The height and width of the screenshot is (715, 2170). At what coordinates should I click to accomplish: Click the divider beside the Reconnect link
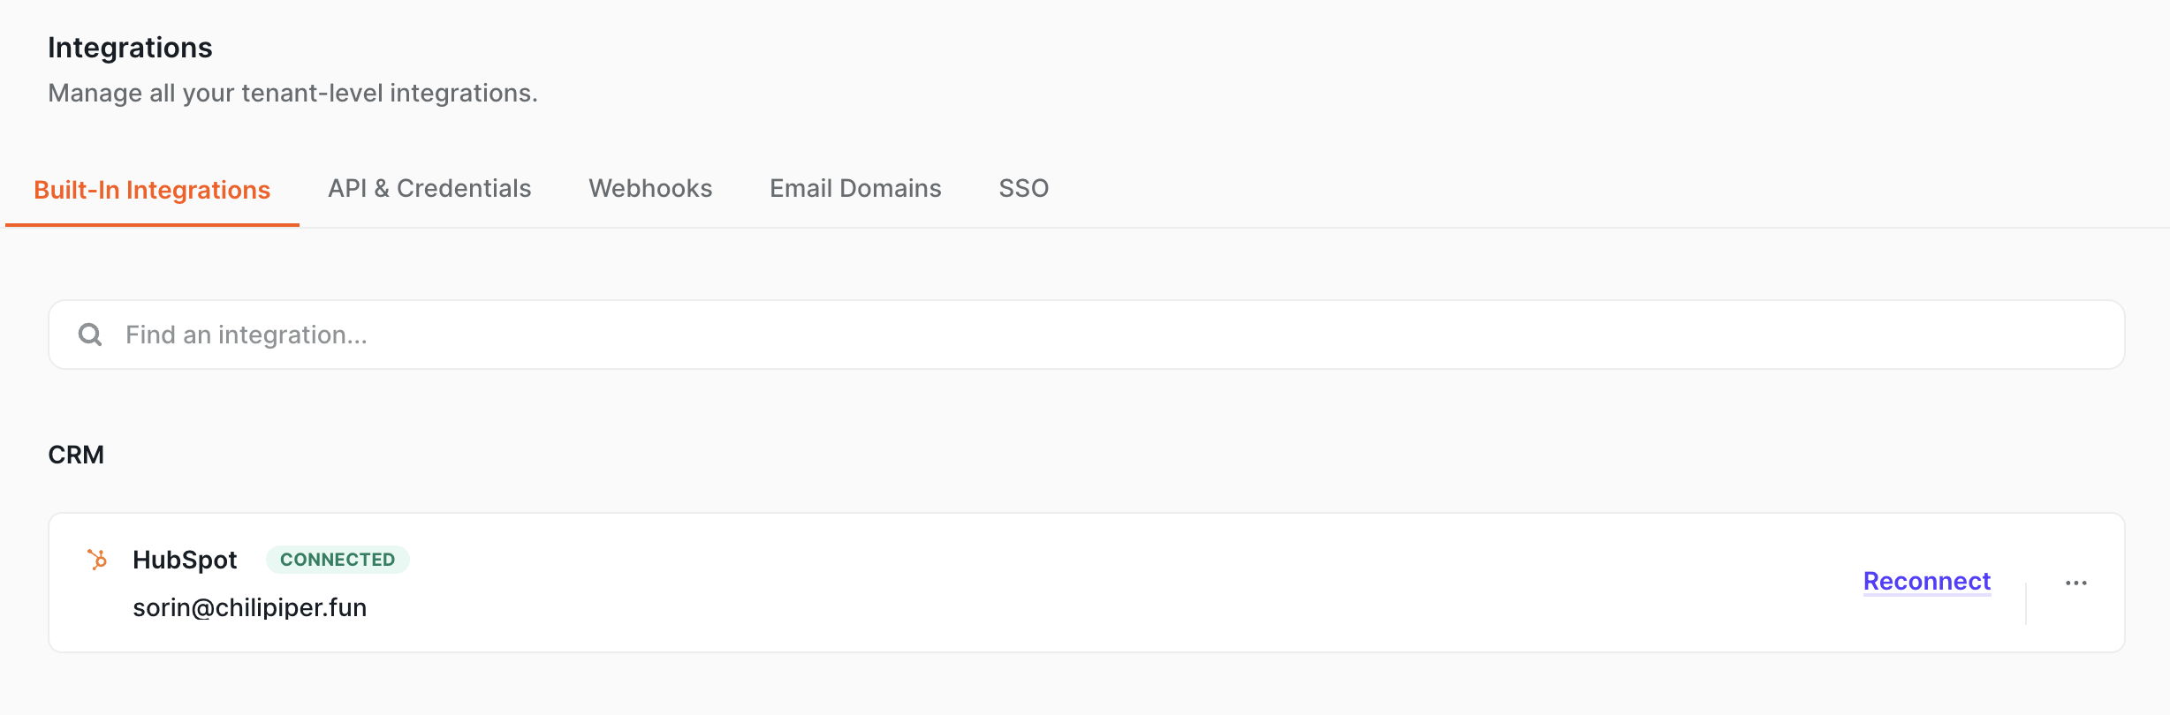click(x=2026, y=604)
